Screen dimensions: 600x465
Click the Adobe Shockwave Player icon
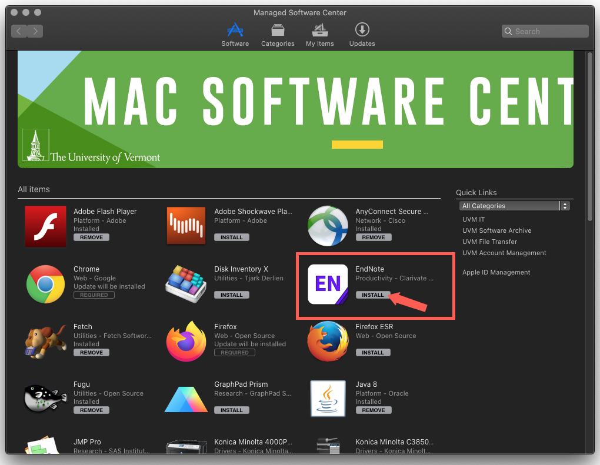pos(186,226)
